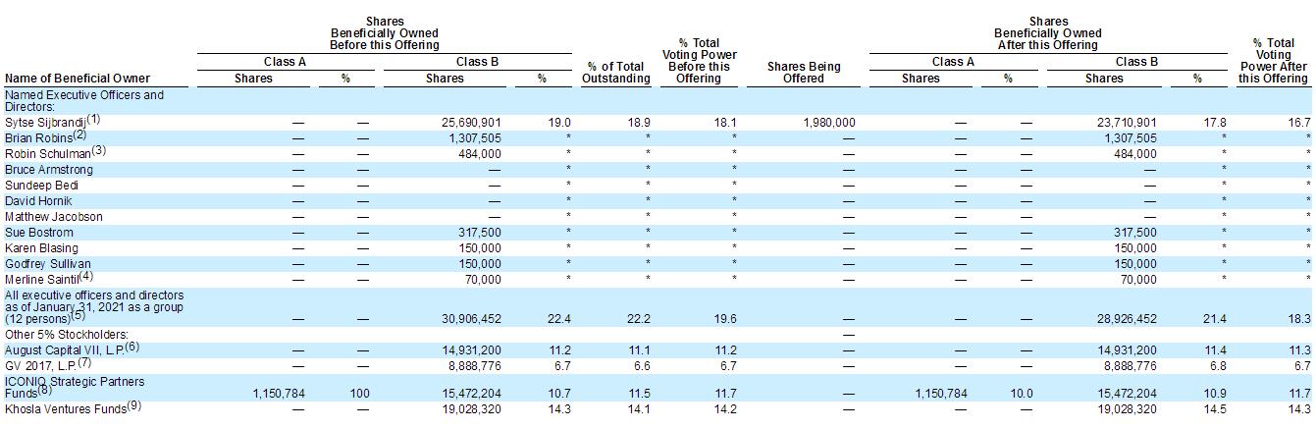Click the % Total Voting Power Before header

(x=698, y=61)
